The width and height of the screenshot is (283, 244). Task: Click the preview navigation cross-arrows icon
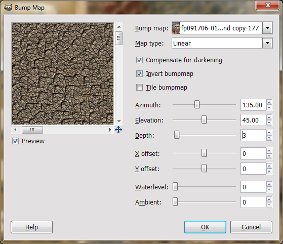coord(118,130)
